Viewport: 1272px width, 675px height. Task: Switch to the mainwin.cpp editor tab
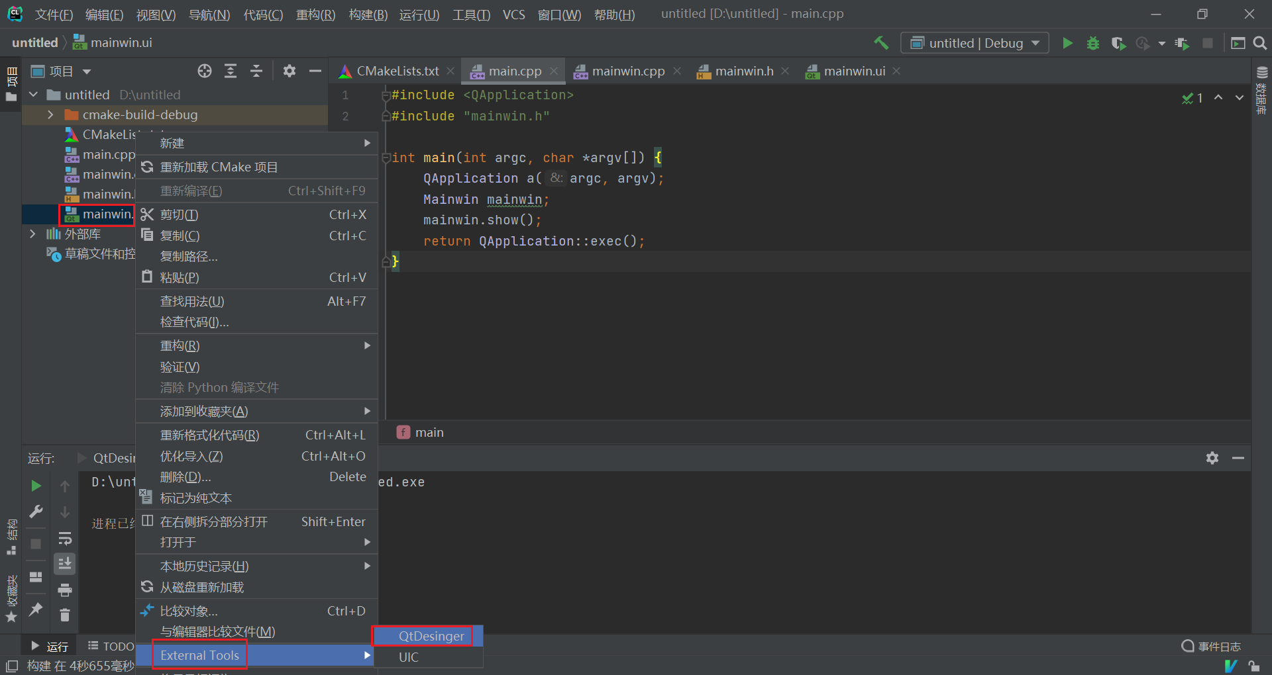tap(627, 71)
